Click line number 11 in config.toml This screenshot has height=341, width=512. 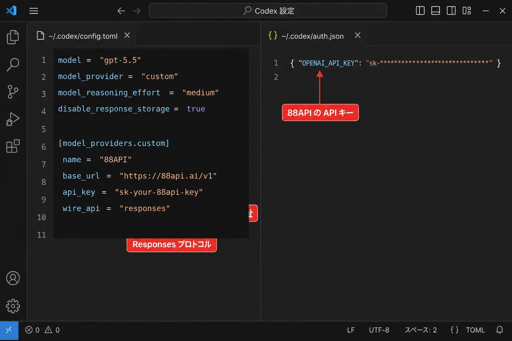(41, 235)
